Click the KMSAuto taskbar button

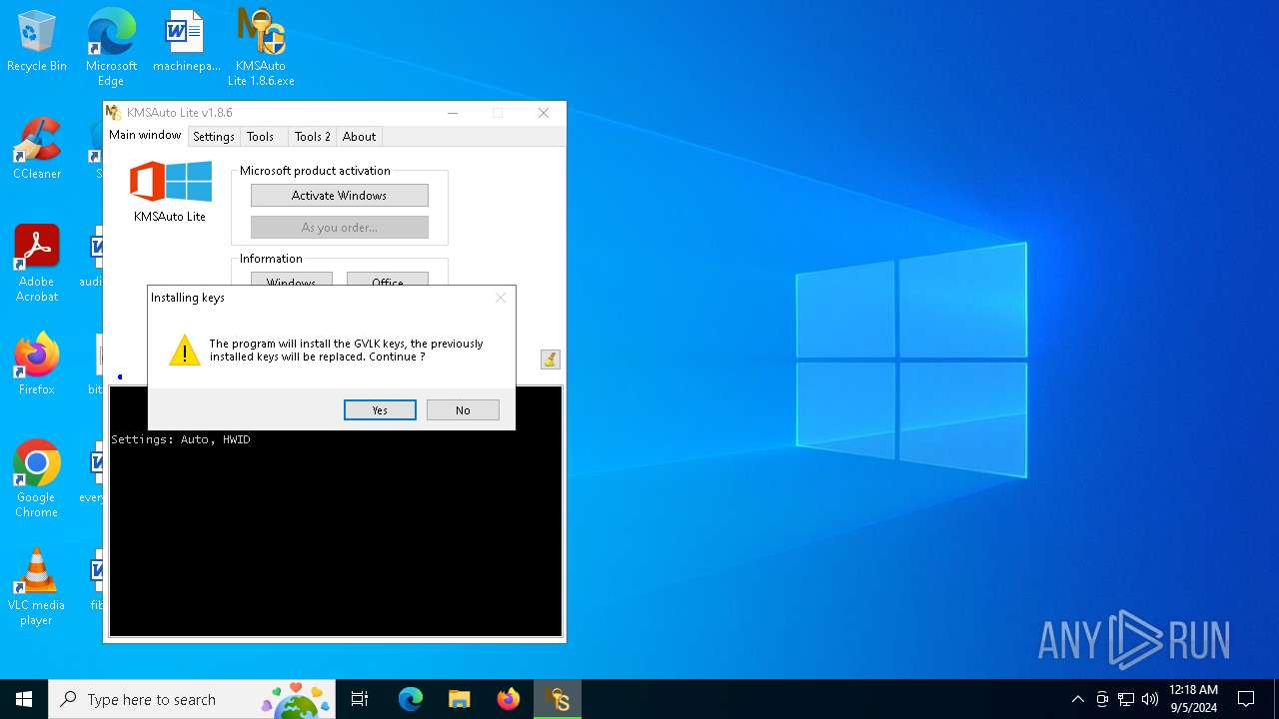pos(558,699)
